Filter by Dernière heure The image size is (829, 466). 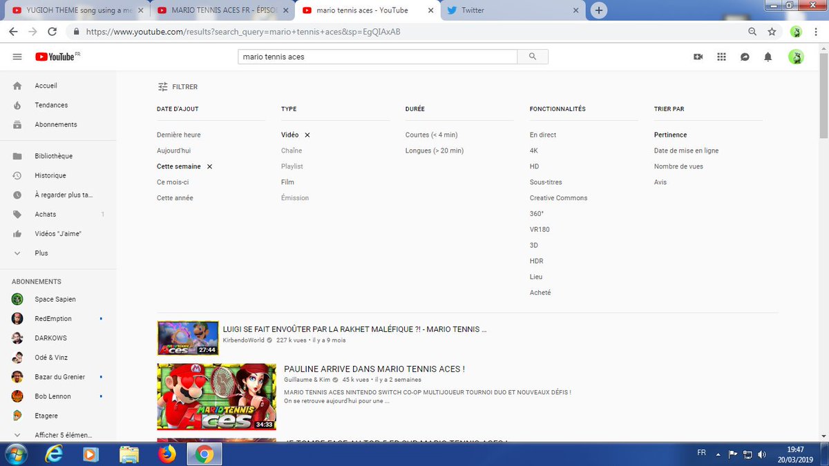[178, 135]
